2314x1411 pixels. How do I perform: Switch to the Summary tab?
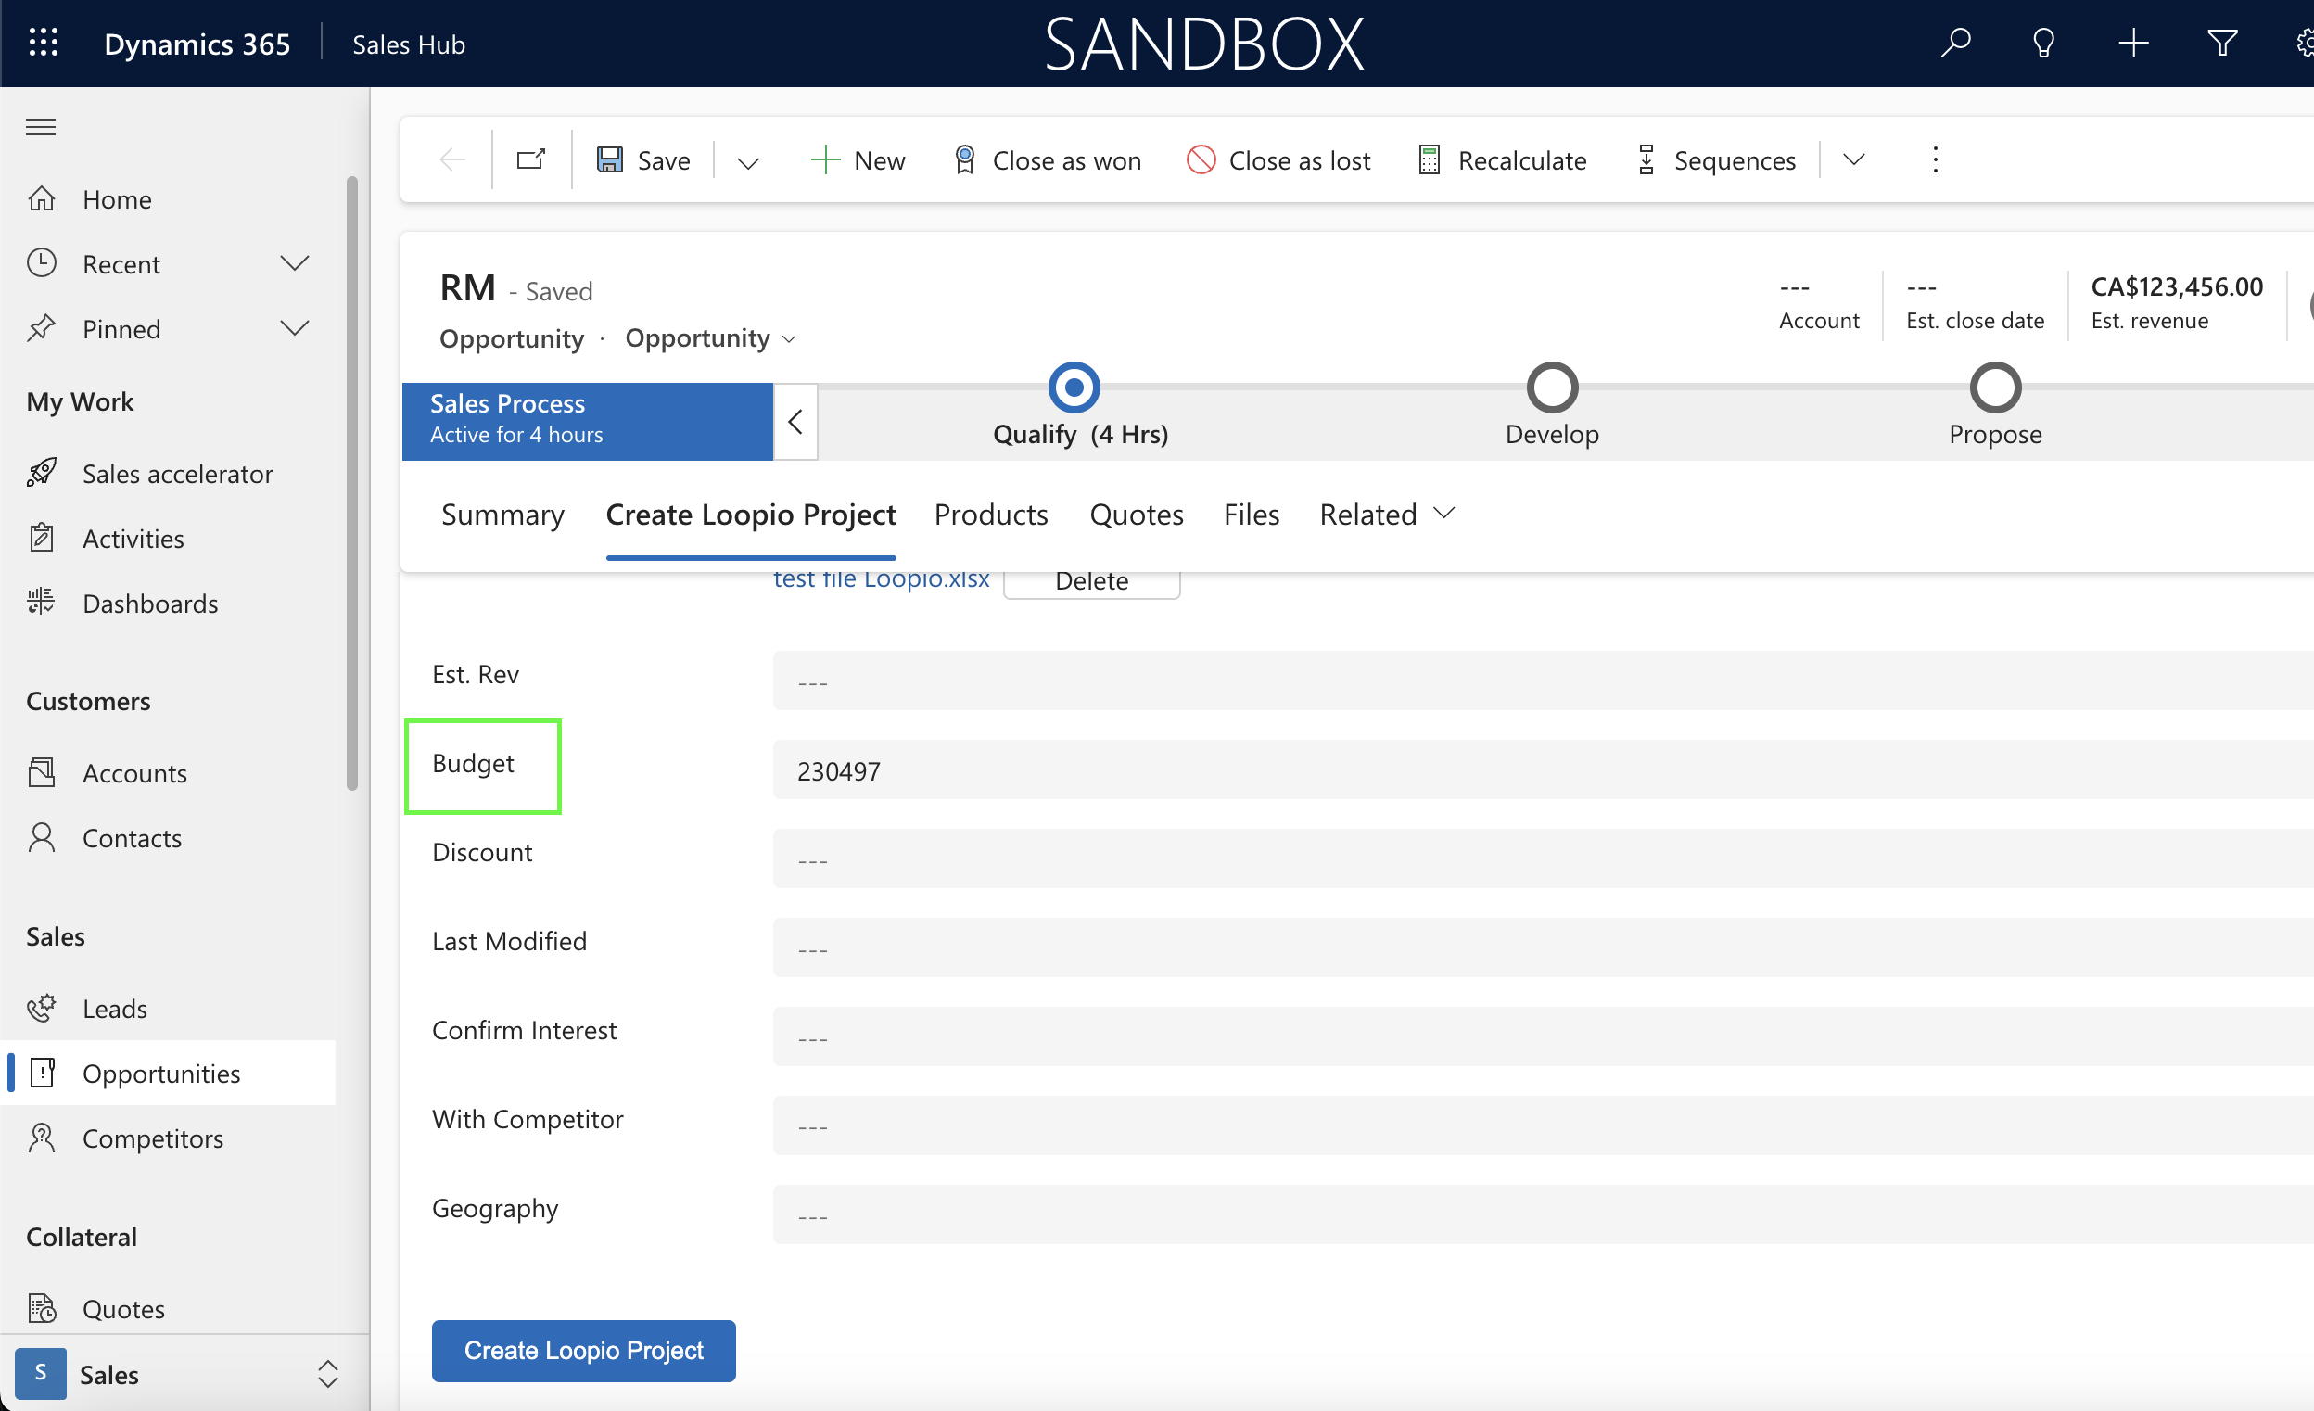(x=502, y=515)
